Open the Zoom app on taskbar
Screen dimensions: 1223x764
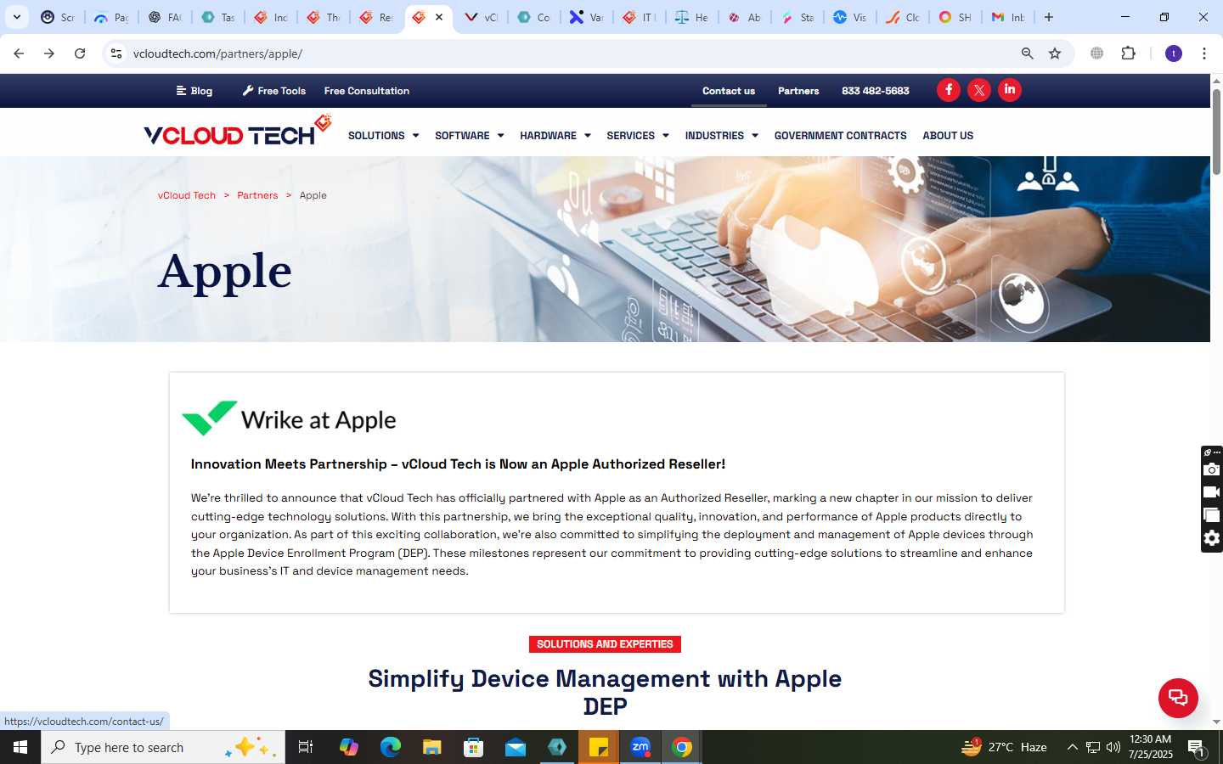(640, 747)
